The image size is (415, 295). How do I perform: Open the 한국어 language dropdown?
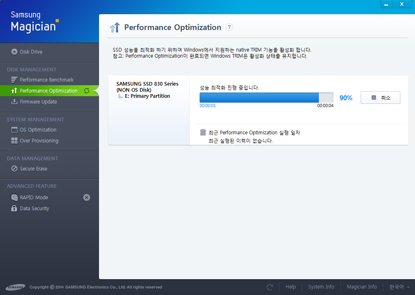396,287
